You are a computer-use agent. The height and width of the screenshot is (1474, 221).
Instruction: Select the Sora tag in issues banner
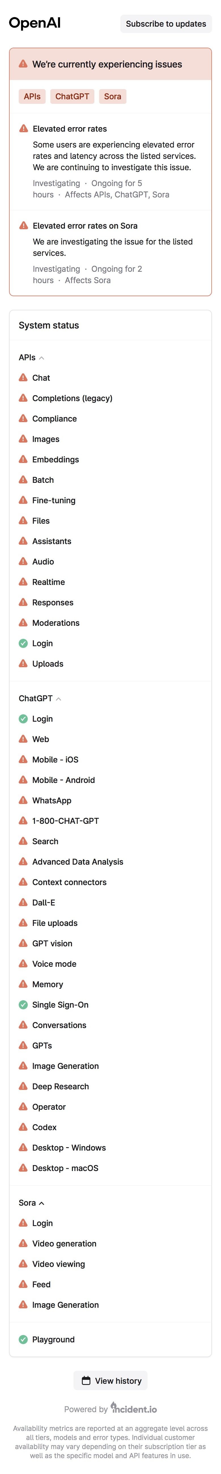click(x=112, y=96)
